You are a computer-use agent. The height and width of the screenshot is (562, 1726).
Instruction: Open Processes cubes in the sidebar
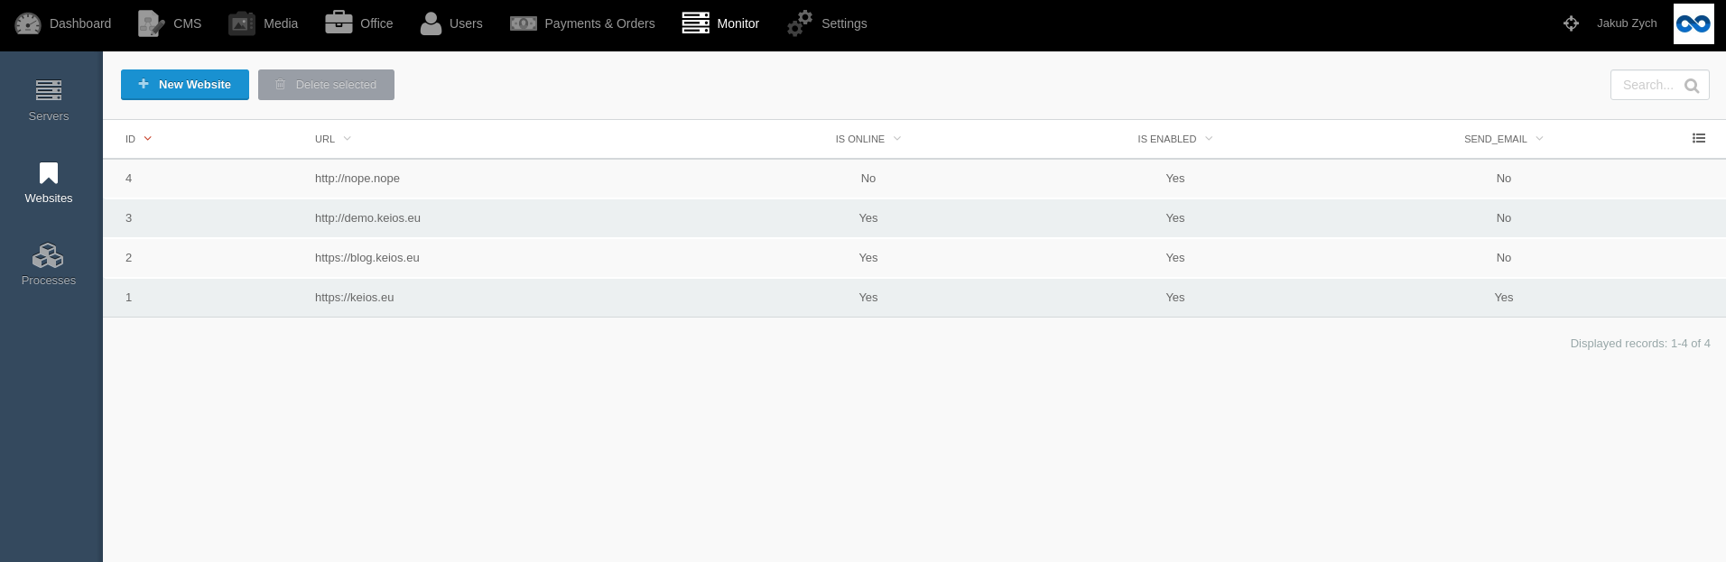click(x=49, y=265)
